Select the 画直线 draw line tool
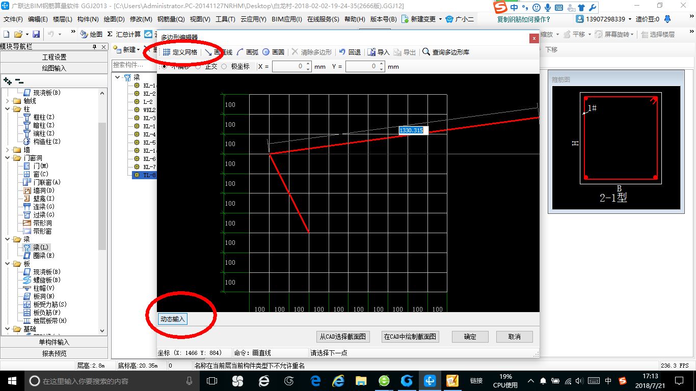This screenshot has height=391, width=696. tap(219, 52)
